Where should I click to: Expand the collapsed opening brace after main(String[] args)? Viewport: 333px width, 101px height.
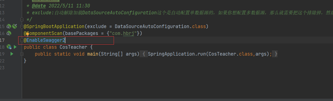(144, 54)
